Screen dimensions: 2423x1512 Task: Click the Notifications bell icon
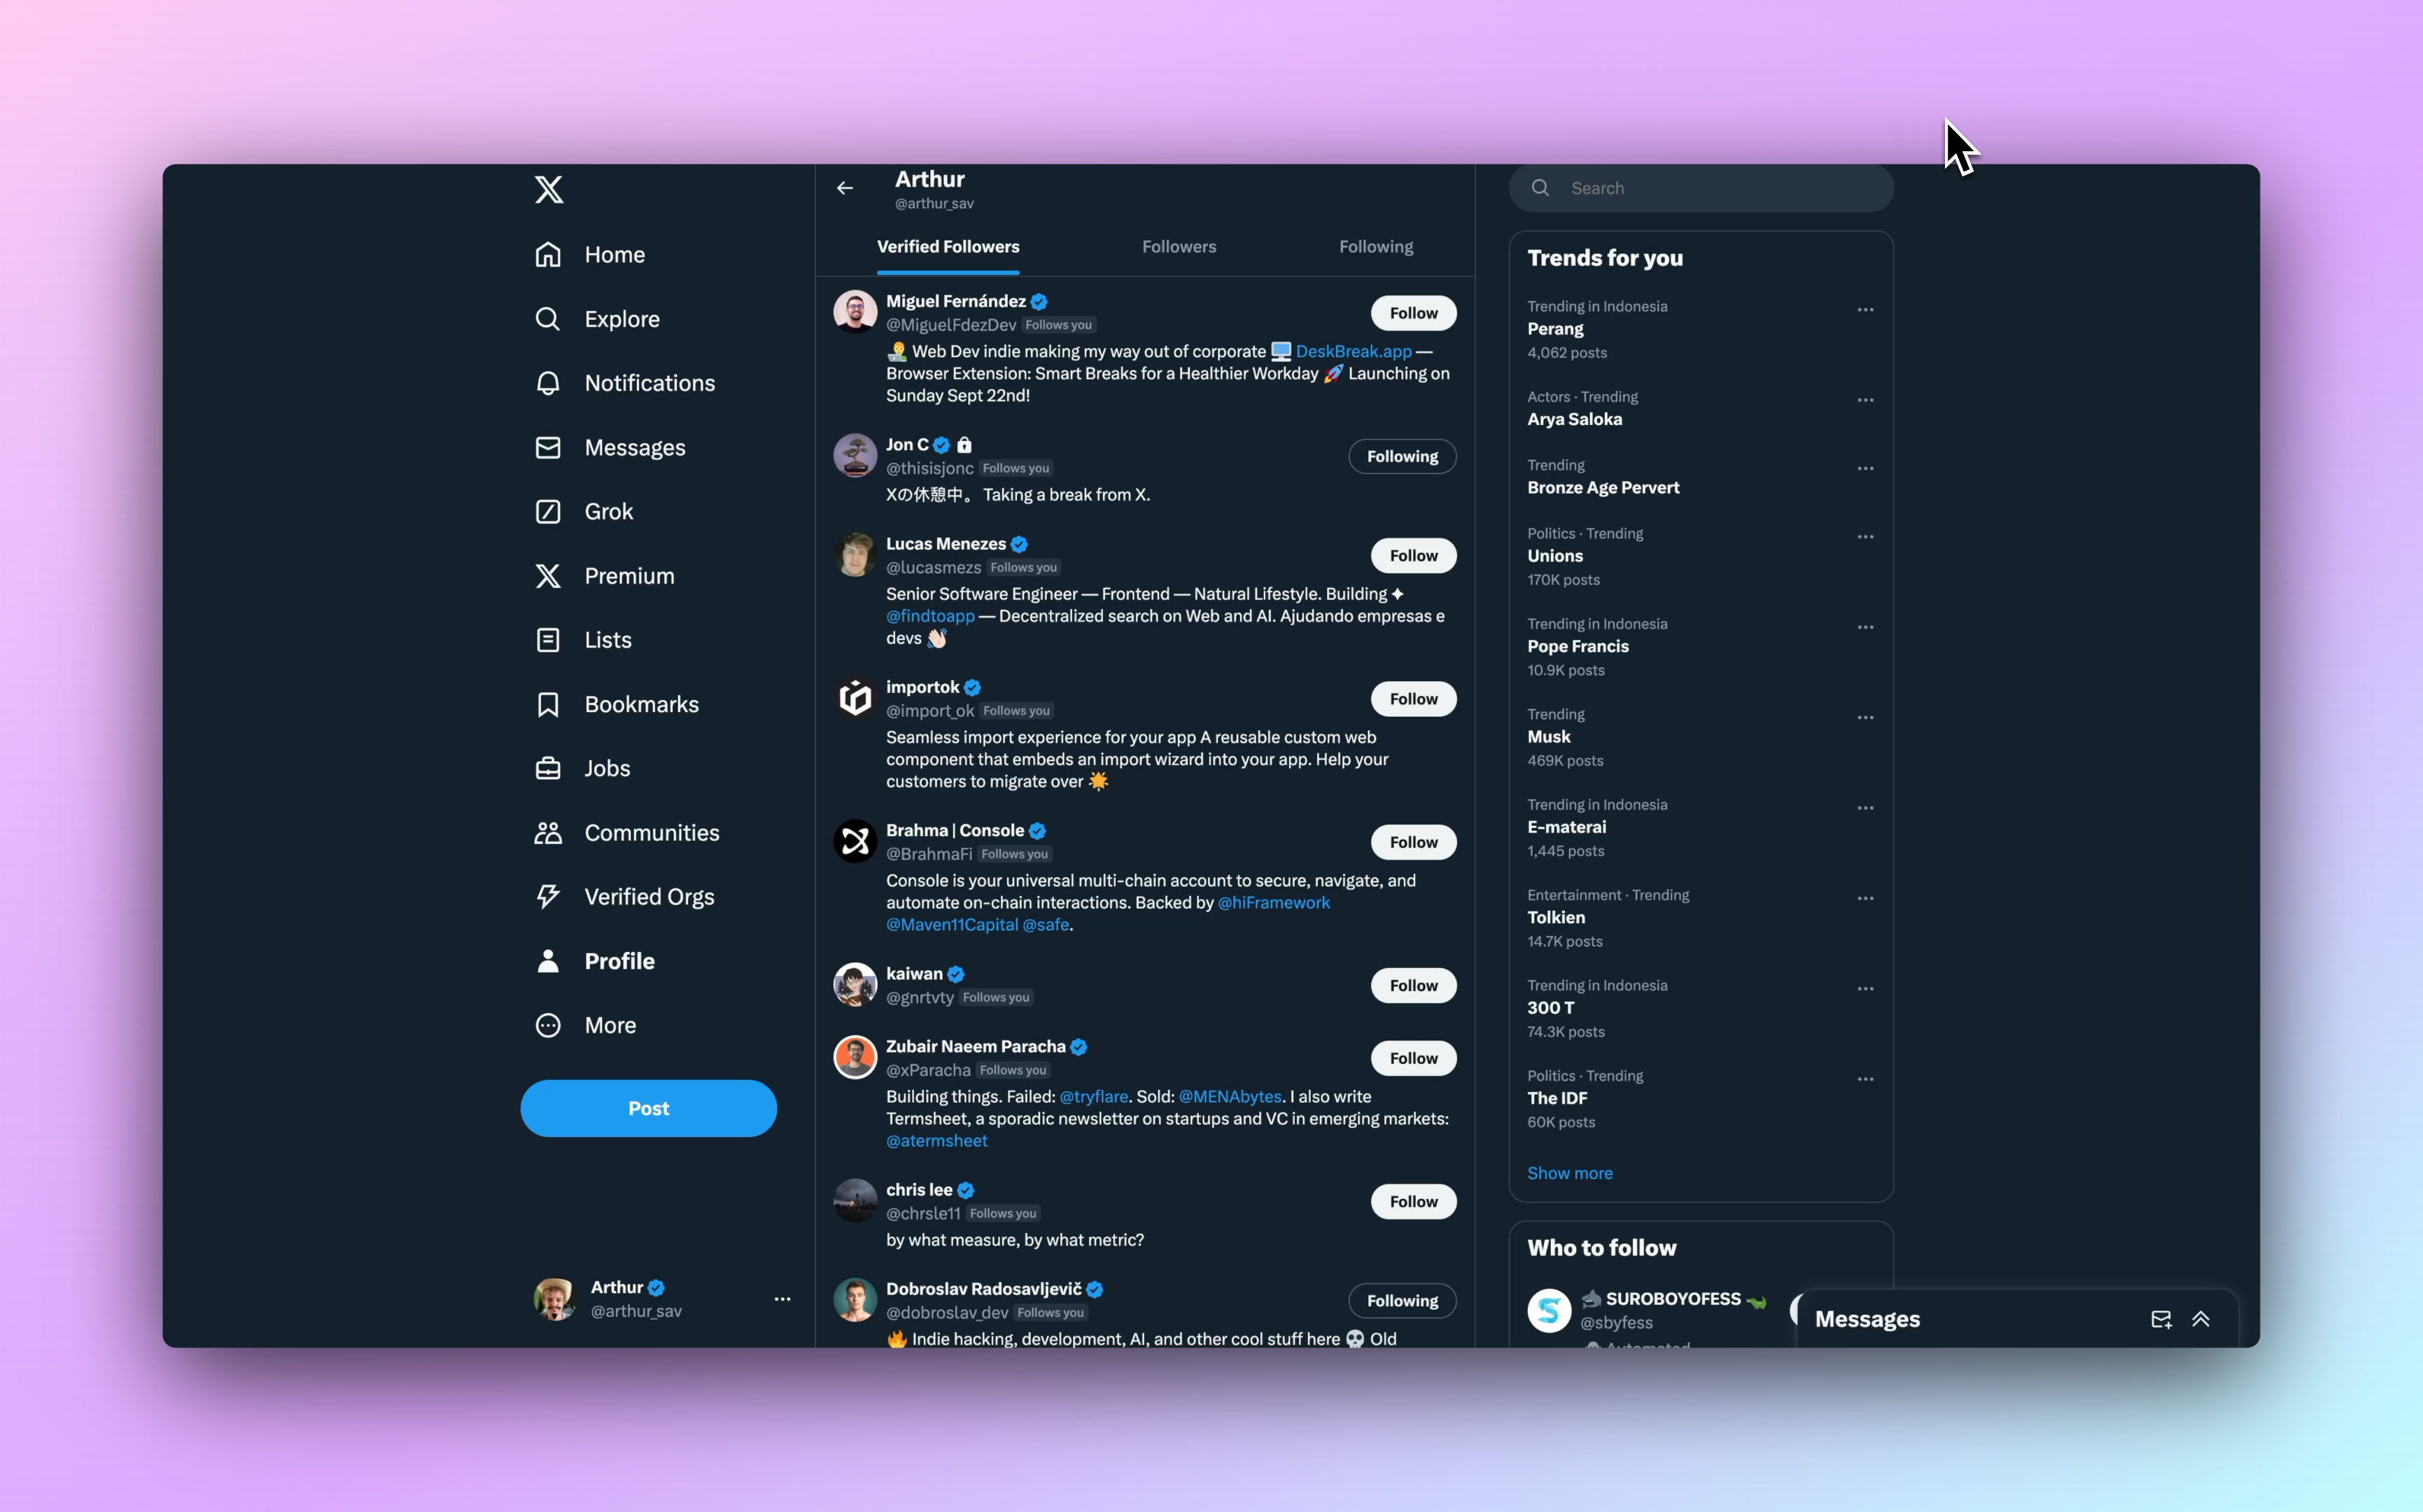pyautogui.click(x=548, y=383)
